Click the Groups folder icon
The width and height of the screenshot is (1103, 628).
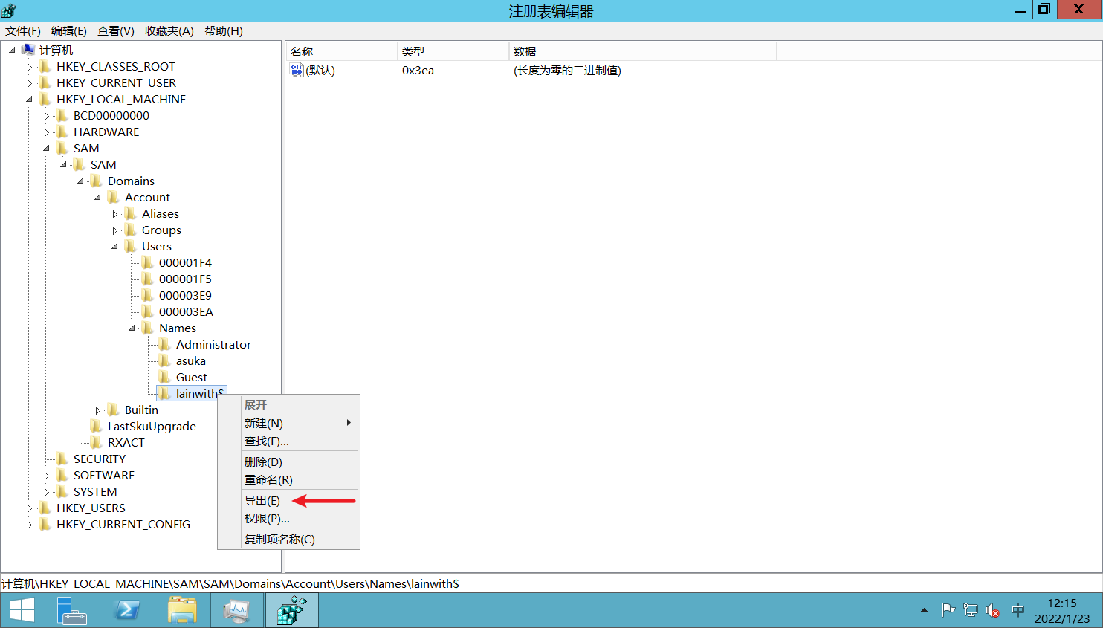tap(131, 230)
